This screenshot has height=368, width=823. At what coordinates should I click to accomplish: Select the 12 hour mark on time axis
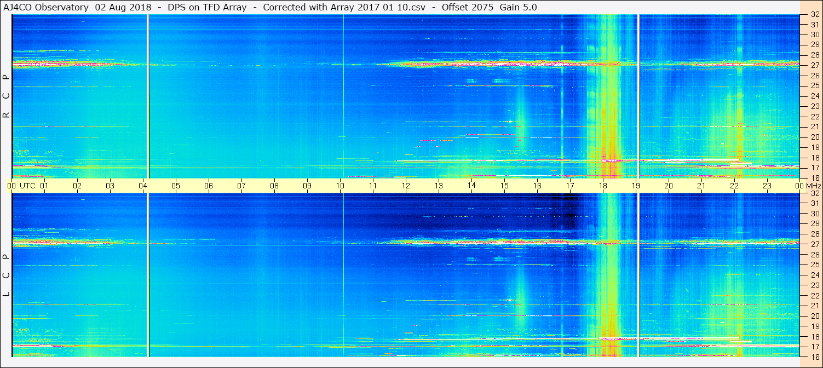pos(406,186)
